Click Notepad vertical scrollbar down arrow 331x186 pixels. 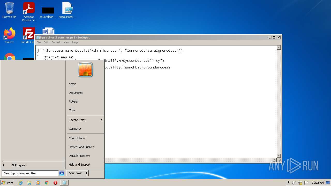click(279, 156)
